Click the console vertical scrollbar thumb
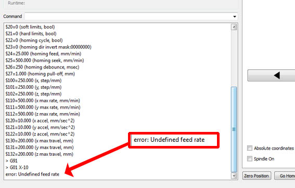295x188 pixels. click(234, 130)
